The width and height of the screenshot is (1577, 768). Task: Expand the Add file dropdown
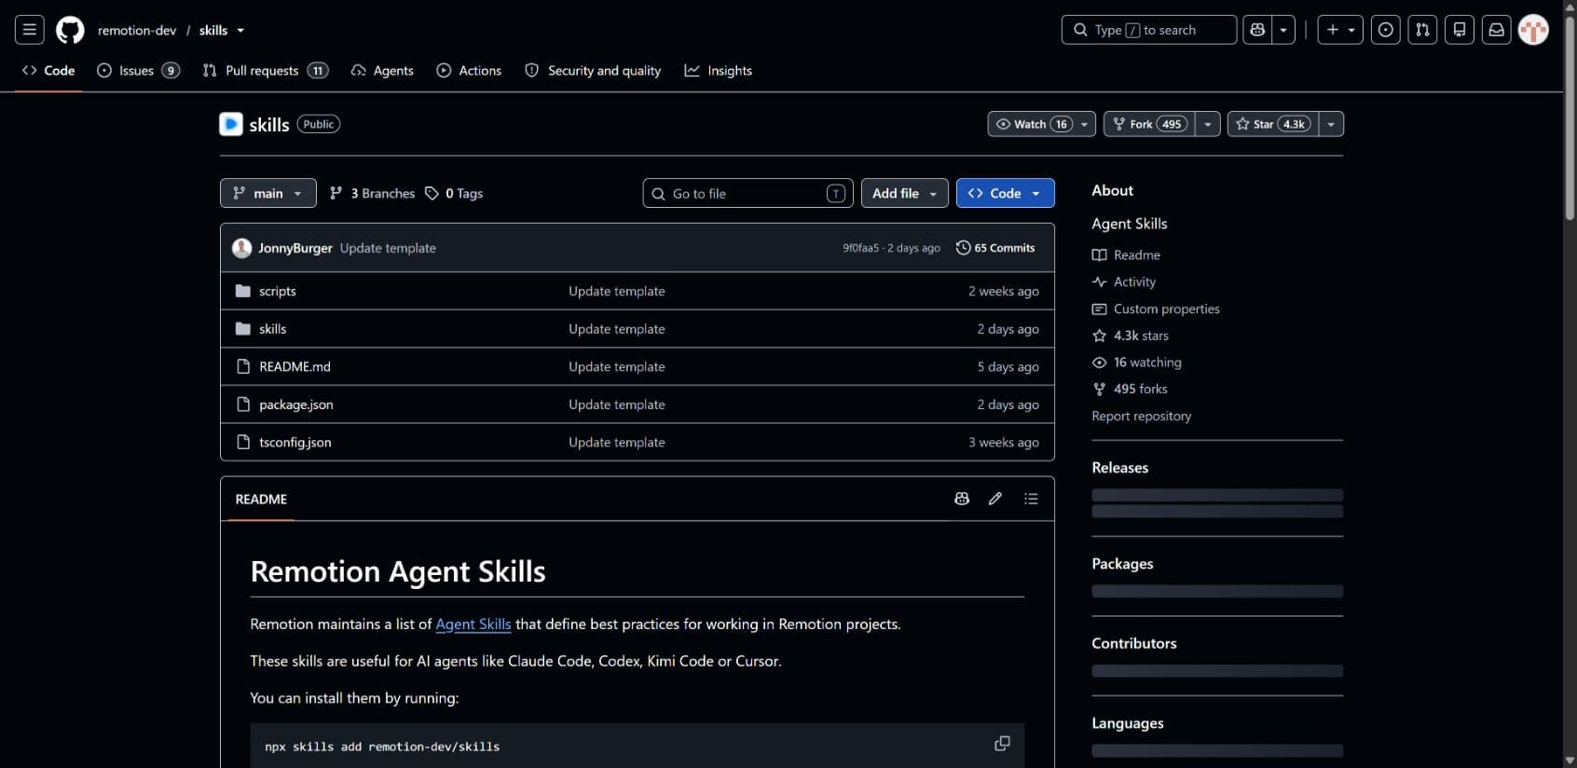[905, 193]
